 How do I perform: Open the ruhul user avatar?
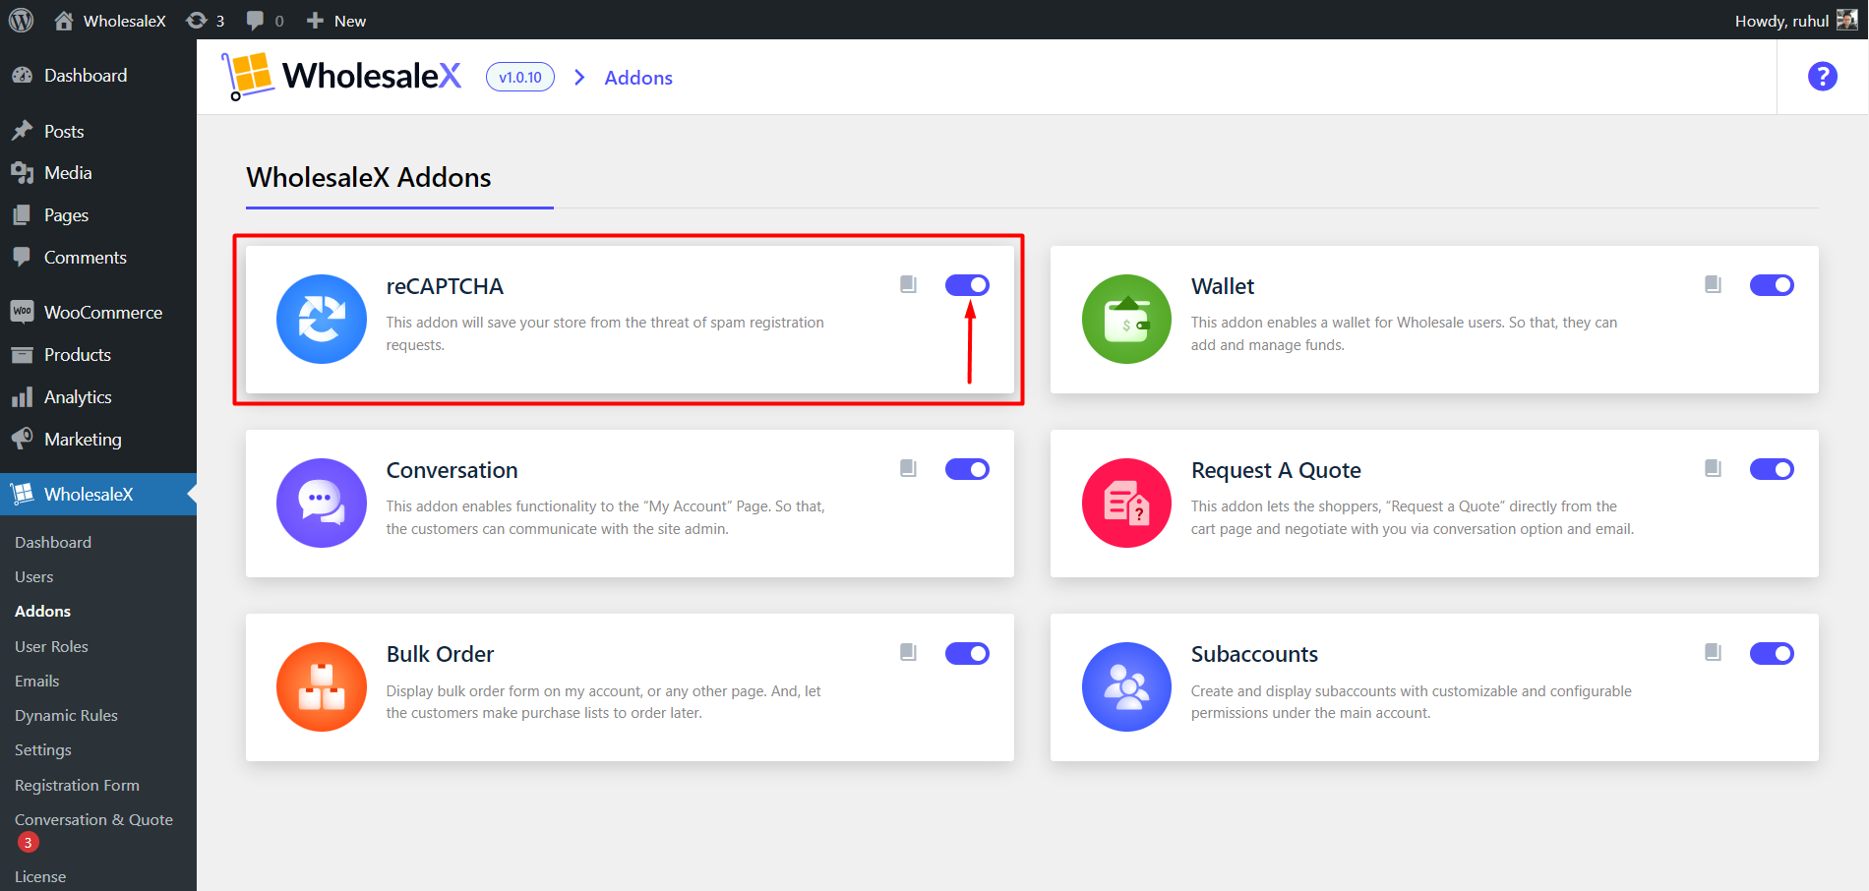tap(1846, 20)
